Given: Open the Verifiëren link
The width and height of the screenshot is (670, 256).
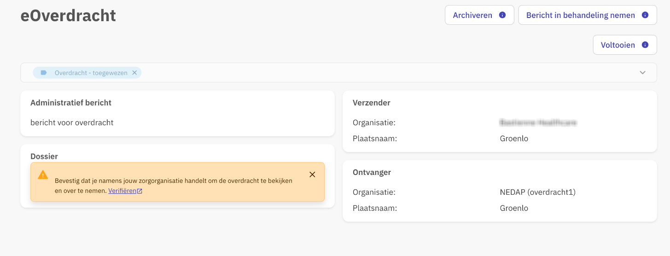Looking at the screenshot, I should (x=122, y=191).
